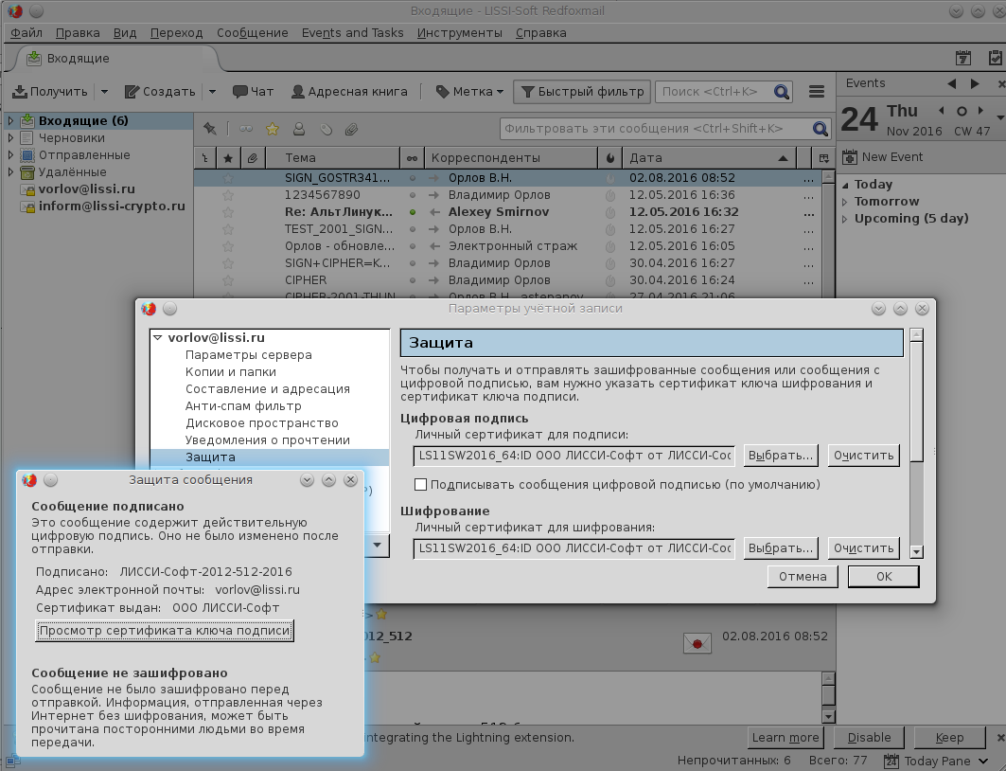Viewport: 1006px width, 771px height.
Task: Open the Получить dropdown arrow
Action: pyautogui.click(x=105, y=92)
